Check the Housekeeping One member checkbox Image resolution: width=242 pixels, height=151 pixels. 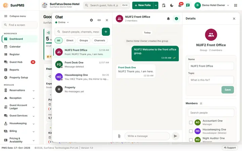click(191, 131)
